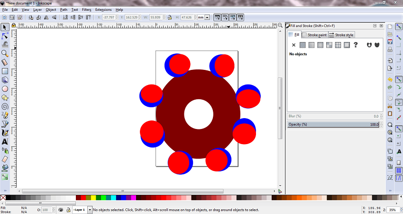Image resolution: width=403 pixels, height=214 pixels.
Task: Select the Bezier pen tool
Action: click(x=5, y=124)
